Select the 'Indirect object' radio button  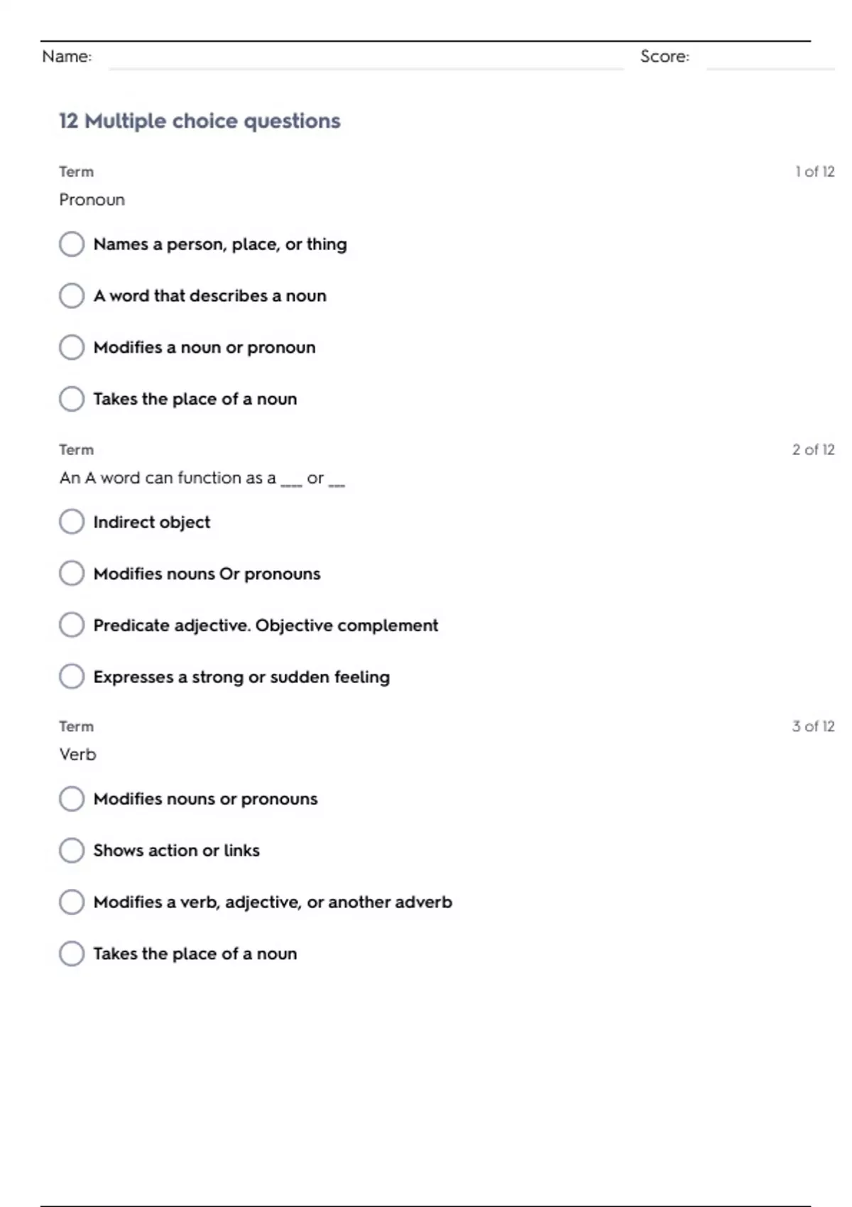click(72, 522)
